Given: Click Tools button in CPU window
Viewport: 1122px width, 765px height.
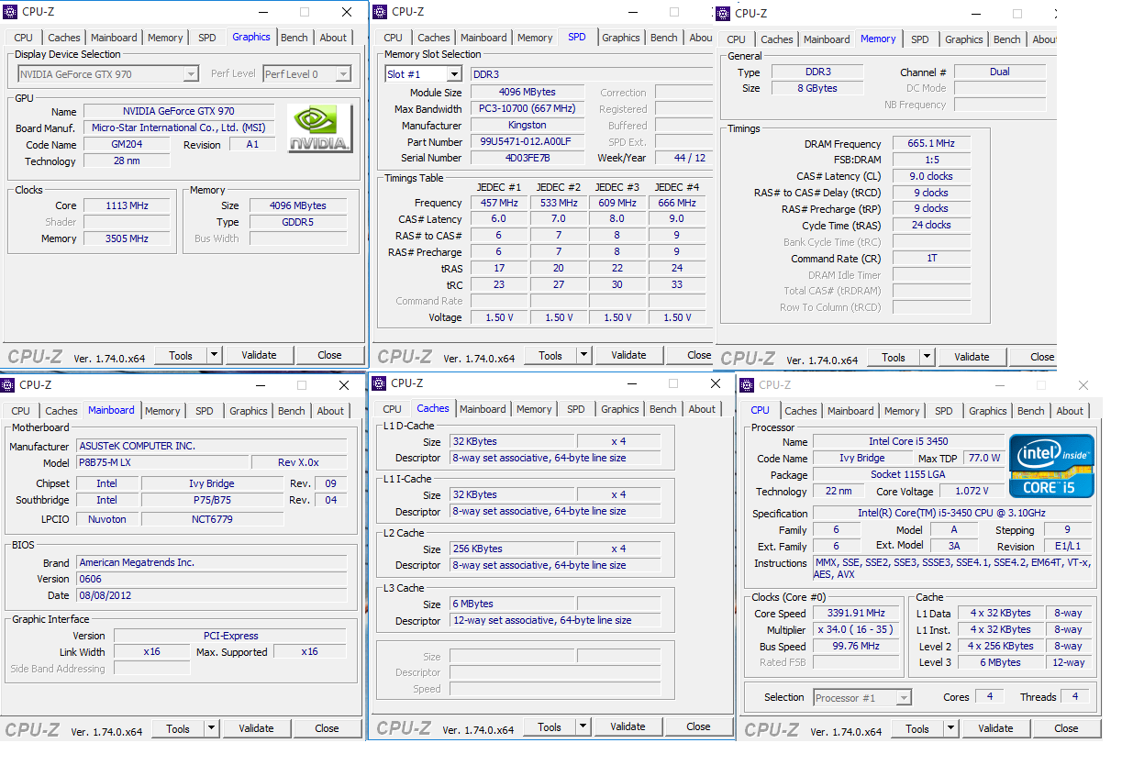Looking at the screenshot, I should click(917, 728).
